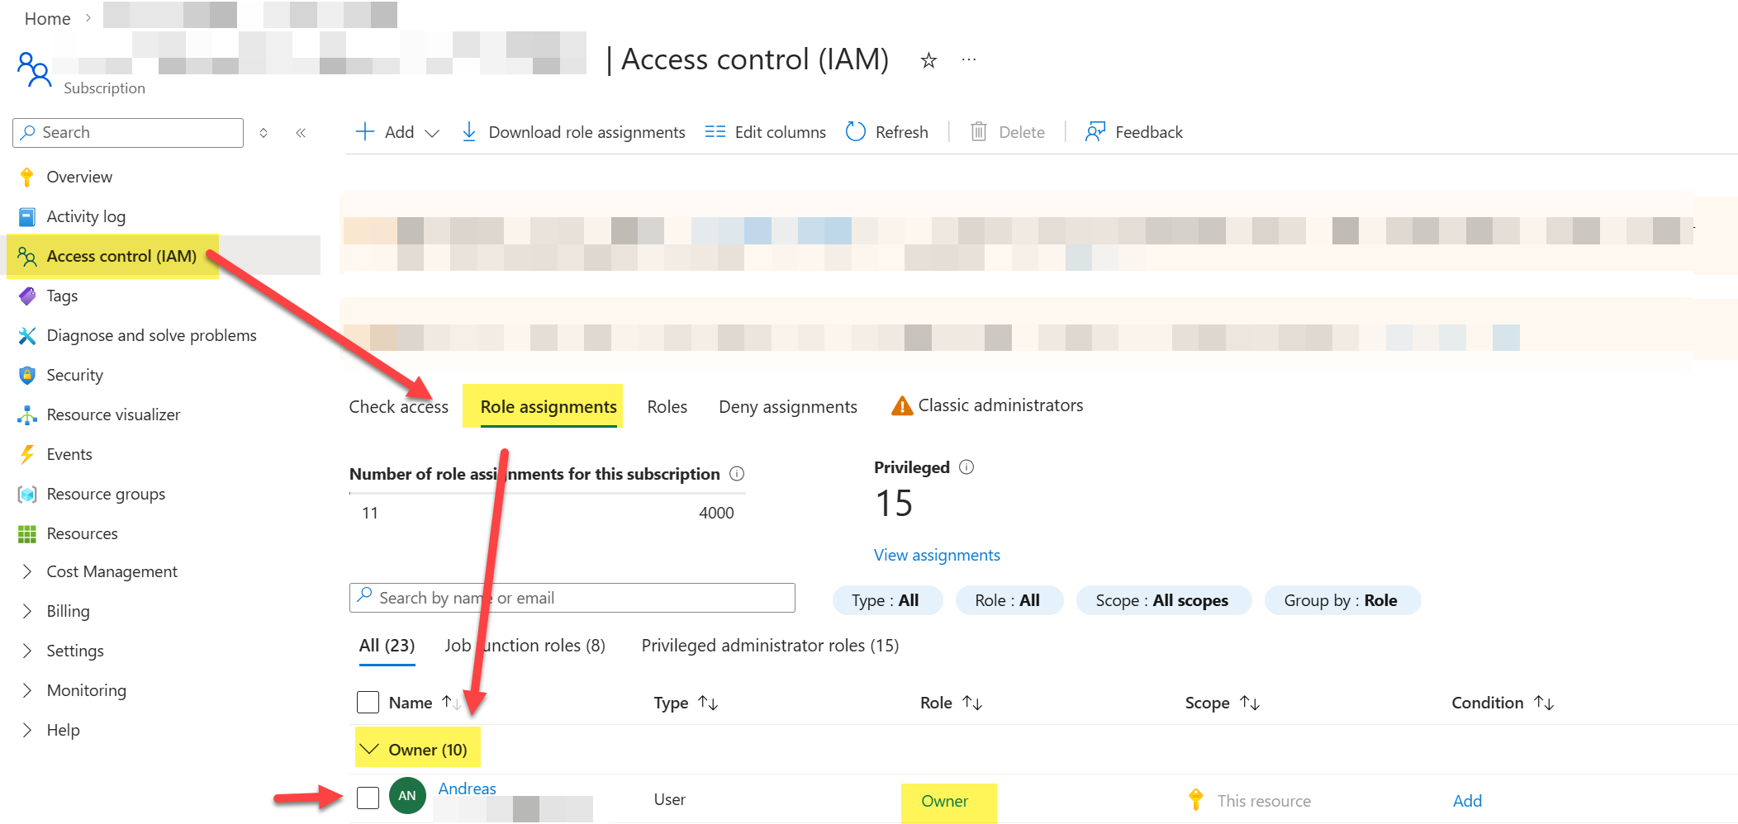The width and height of the screenshot is (1738, 824).
Task: Click the Tags icon in sidebar
Action: tap(27, 296)
